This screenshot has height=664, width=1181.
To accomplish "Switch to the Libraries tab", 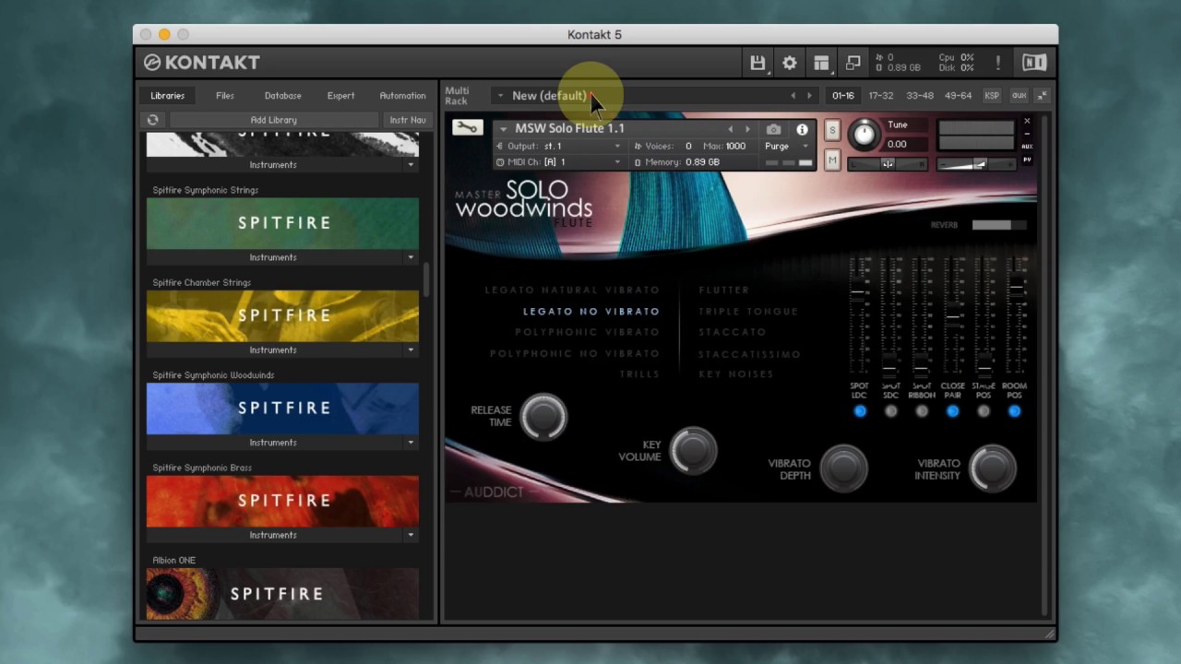I will click(x=167, y=96).
